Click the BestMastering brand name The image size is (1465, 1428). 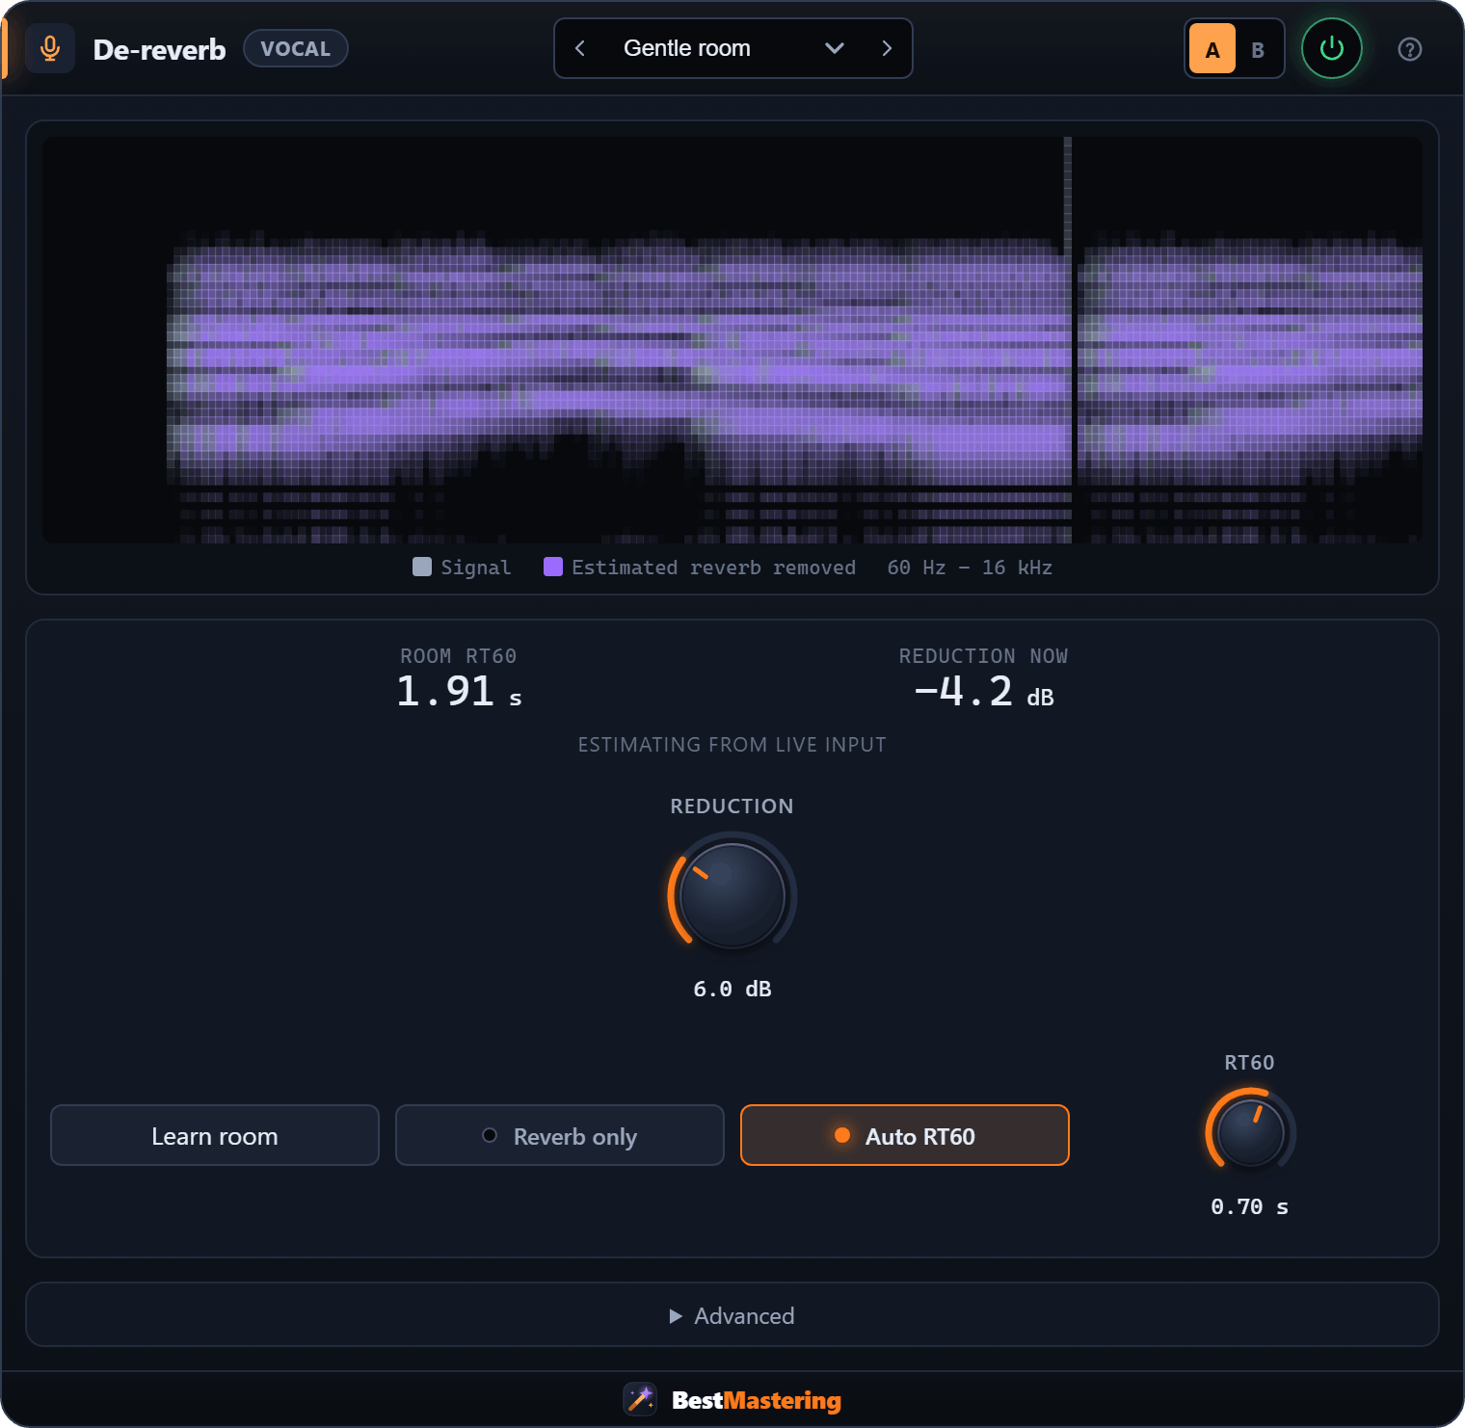point(757,1400)
